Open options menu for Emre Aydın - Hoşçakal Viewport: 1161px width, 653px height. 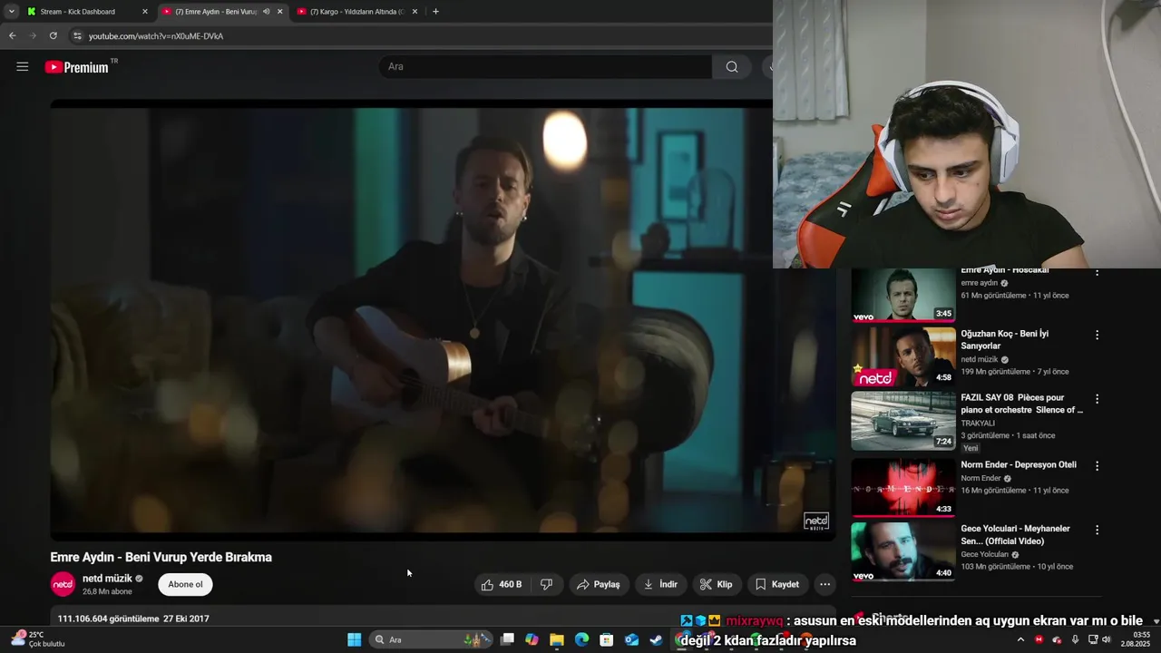tap(1097, 272)
